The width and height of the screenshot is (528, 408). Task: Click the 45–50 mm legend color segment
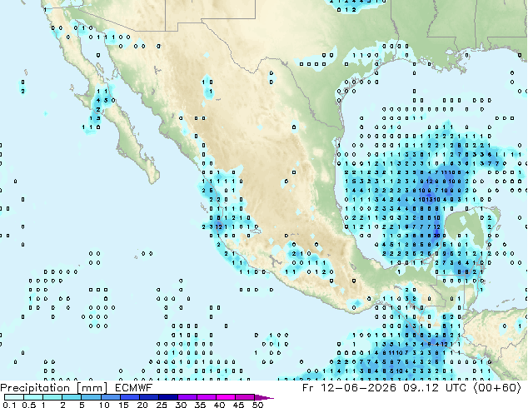click(245, 397)
